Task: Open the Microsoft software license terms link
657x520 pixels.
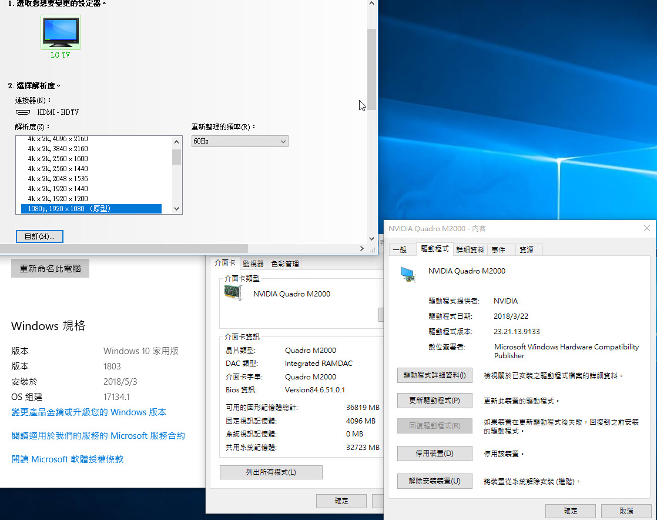Action: click(x=68, y=459)
